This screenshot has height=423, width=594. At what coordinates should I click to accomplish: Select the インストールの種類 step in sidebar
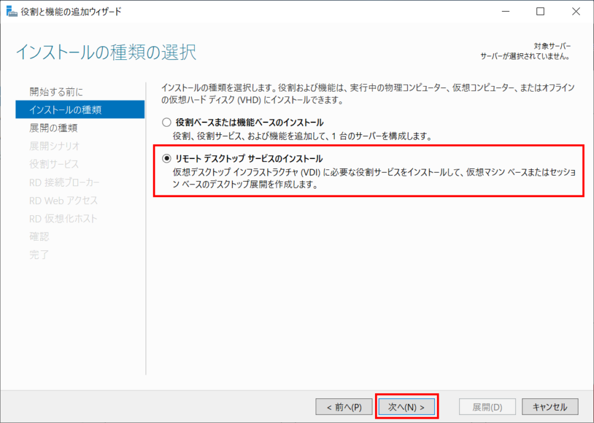click(x=80, y=109)
